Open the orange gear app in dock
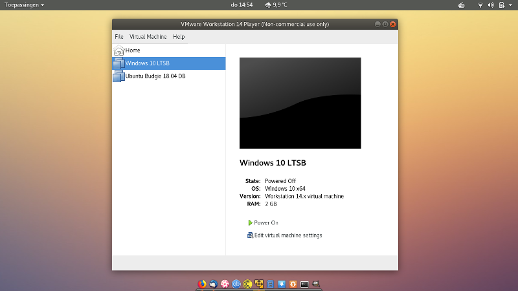 point(293,284)
